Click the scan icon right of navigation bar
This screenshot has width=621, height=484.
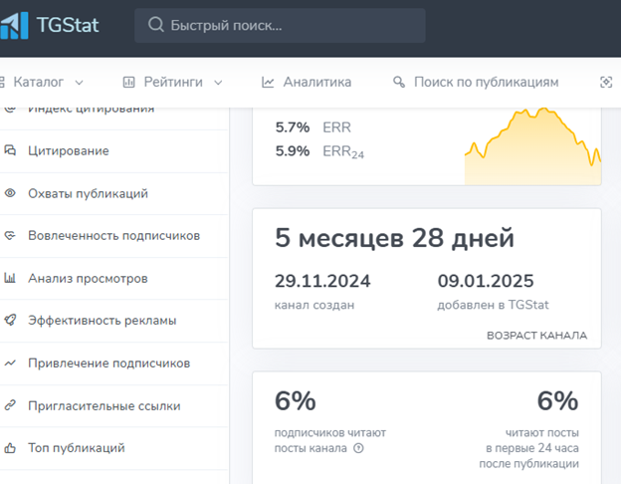606,83
